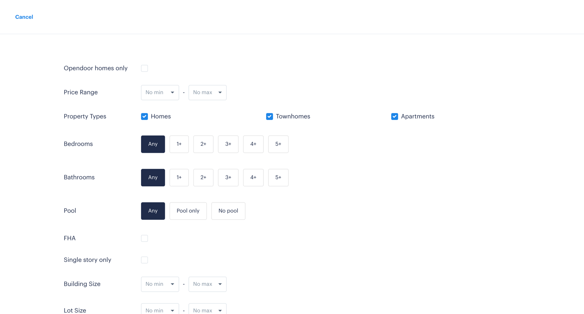Uncheck the Homes property type
This screenshot has width=584, height=314.
click(144, 116)
